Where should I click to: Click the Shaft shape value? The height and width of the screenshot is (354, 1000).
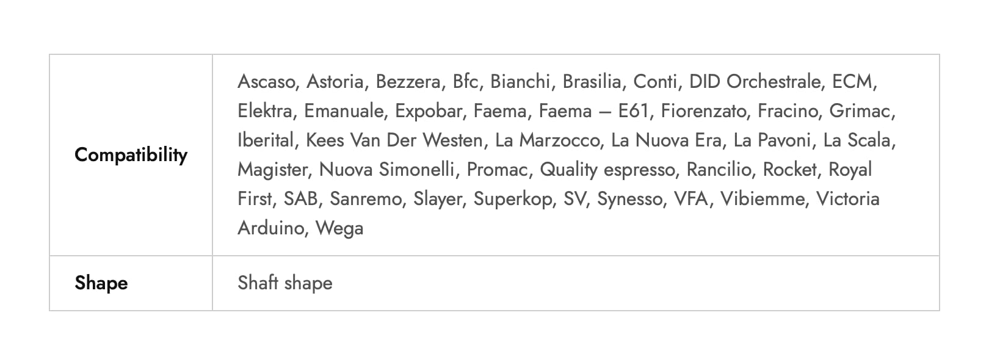pyautogui.click(x=285, y=283)
